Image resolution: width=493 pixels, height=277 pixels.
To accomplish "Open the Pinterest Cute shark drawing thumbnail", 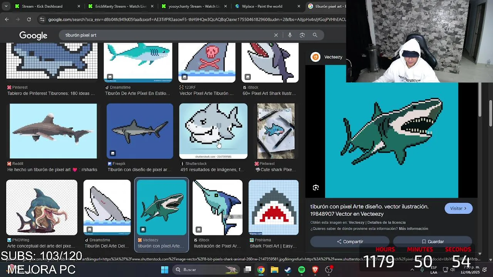I will click(x=276, y=131).
